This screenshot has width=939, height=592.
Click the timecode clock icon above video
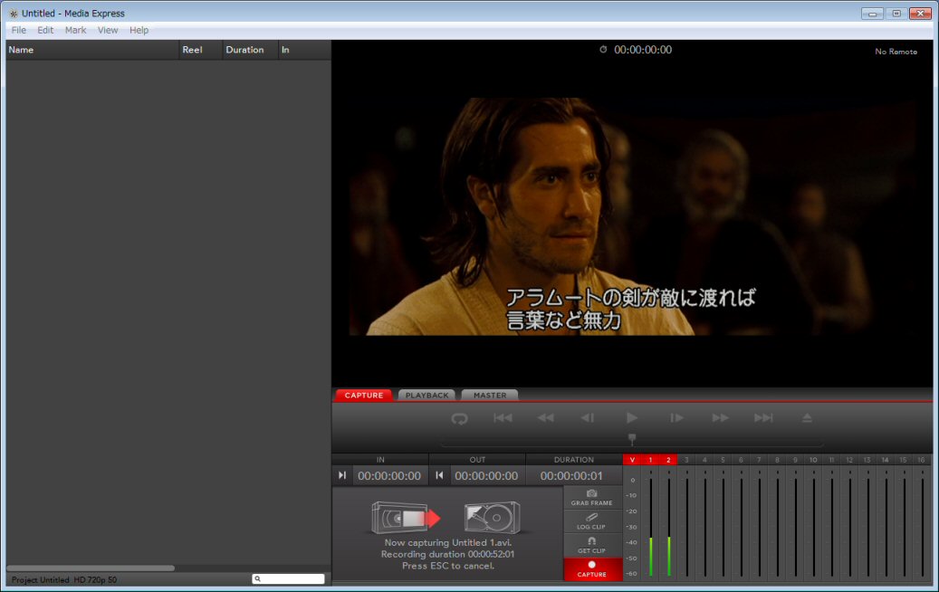(x=603, y=50)
